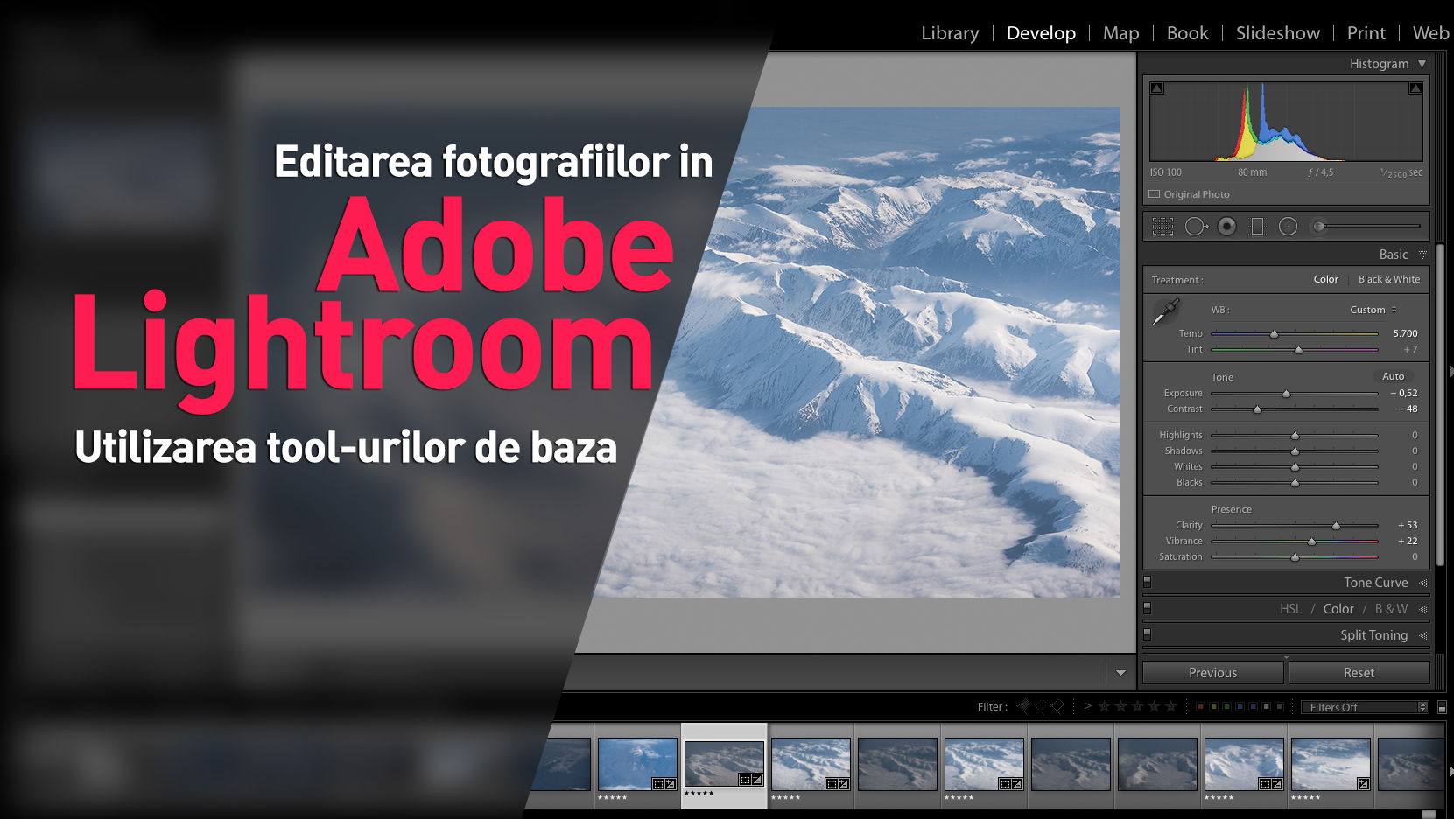Expand the HSL / Color / B&W panel arrow
The image size is (1454, 819).
pos(1422,609)
